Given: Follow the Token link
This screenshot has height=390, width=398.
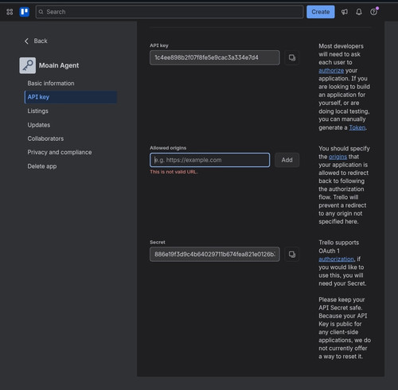Looking at the screenshot, I should [x=357, y=127].
